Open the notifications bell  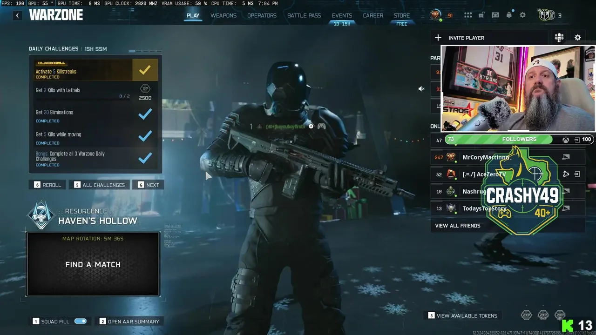pyautogui.click(x=509, y=15)
